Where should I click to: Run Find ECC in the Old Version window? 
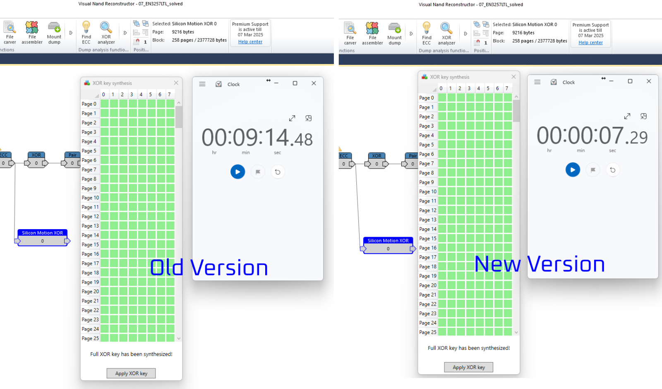coord(86,33)
